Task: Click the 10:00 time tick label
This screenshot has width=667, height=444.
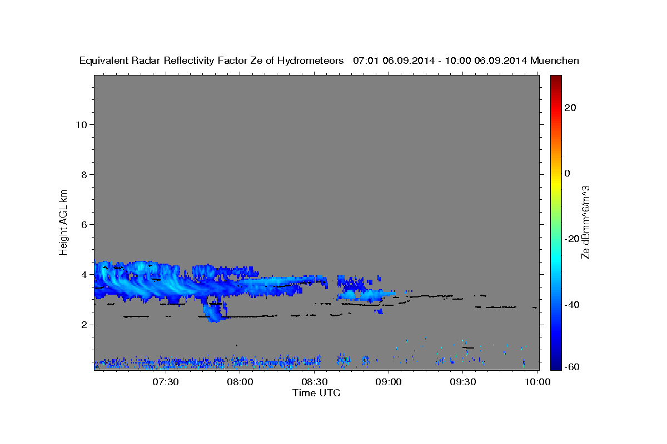Action: [536, 382]
